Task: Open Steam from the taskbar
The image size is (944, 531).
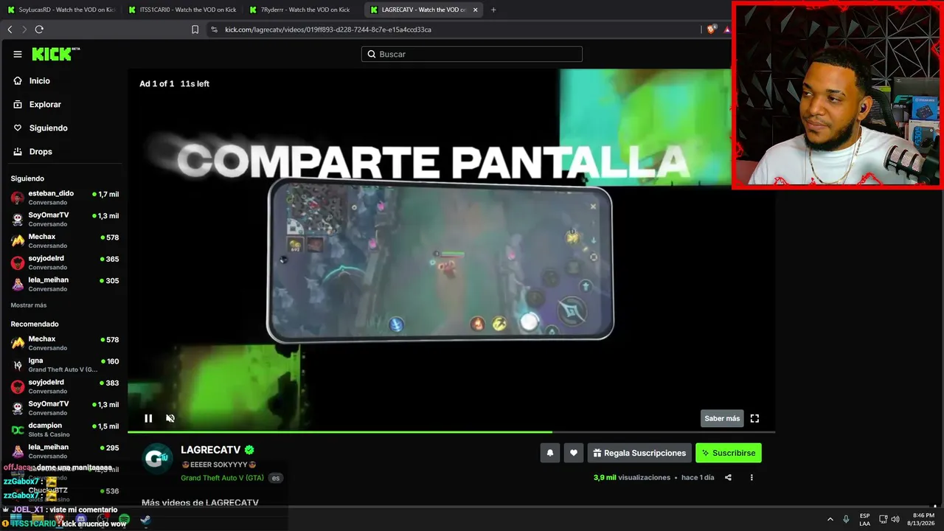Action: 145,520
